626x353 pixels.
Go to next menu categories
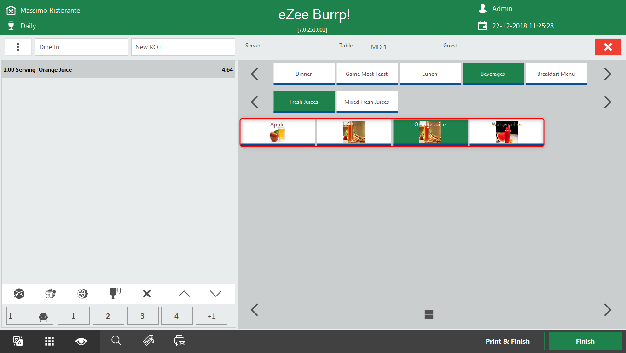pyautogui.click(x=608, y=74)
